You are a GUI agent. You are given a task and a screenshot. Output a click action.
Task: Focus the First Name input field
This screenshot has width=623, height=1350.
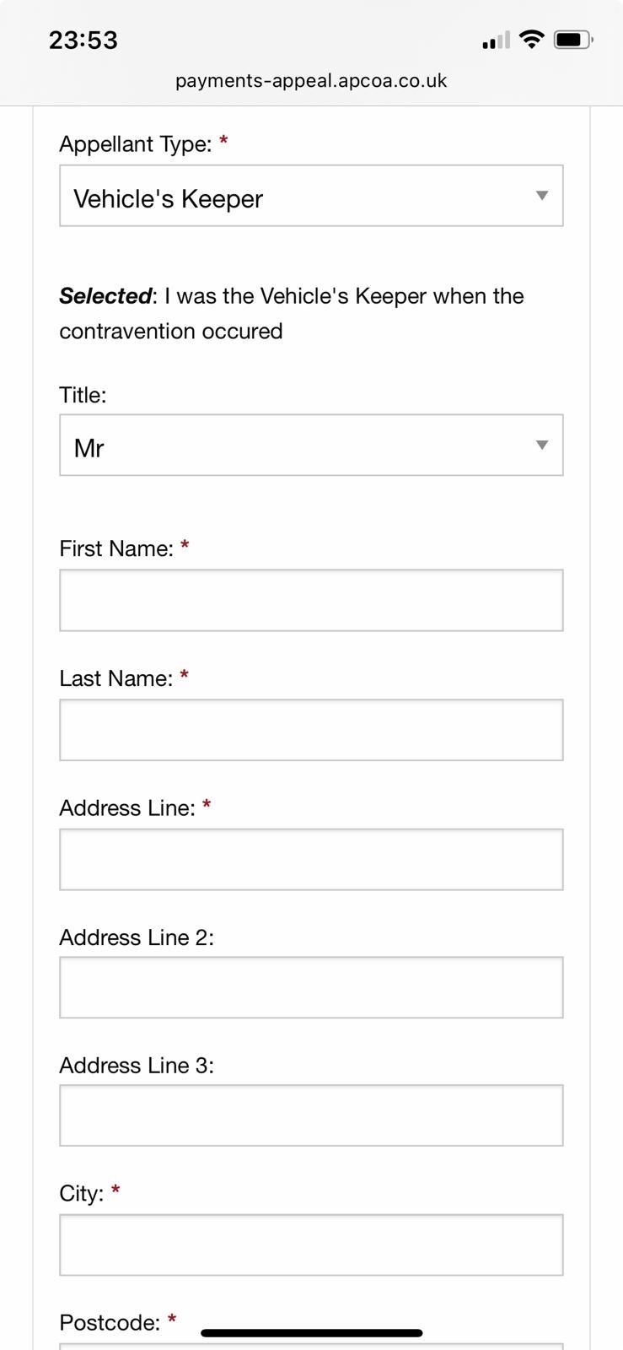[x=311, y=600]
